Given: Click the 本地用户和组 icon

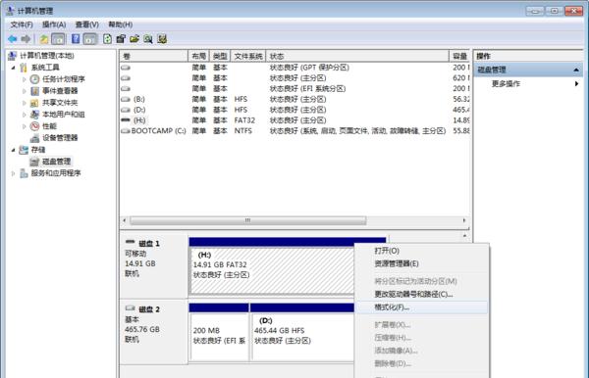Looking at the screenshot, I should pos(34,115).
